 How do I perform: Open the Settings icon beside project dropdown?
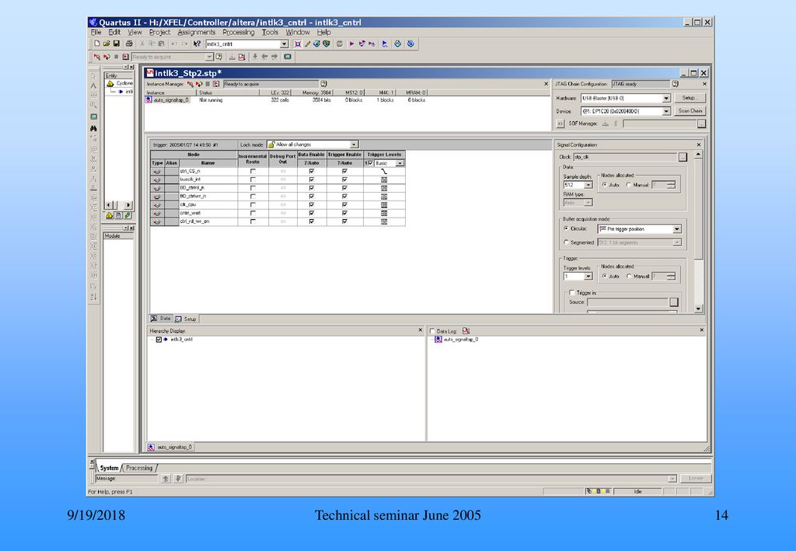click(298, 44)
